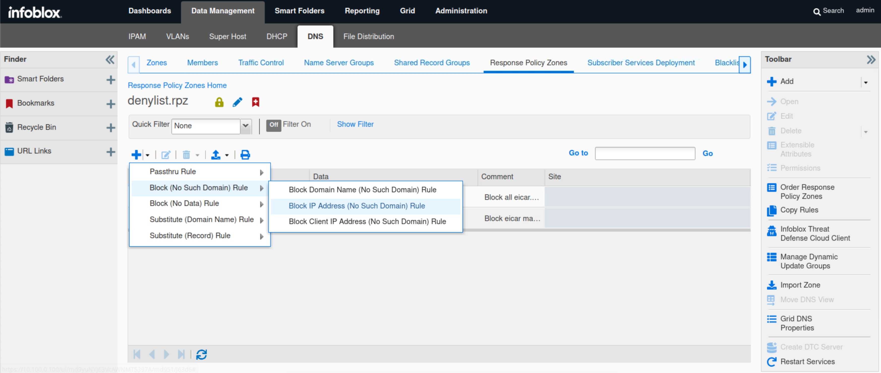Expand Smart Folders with its plus button

[x=110, y=80]
